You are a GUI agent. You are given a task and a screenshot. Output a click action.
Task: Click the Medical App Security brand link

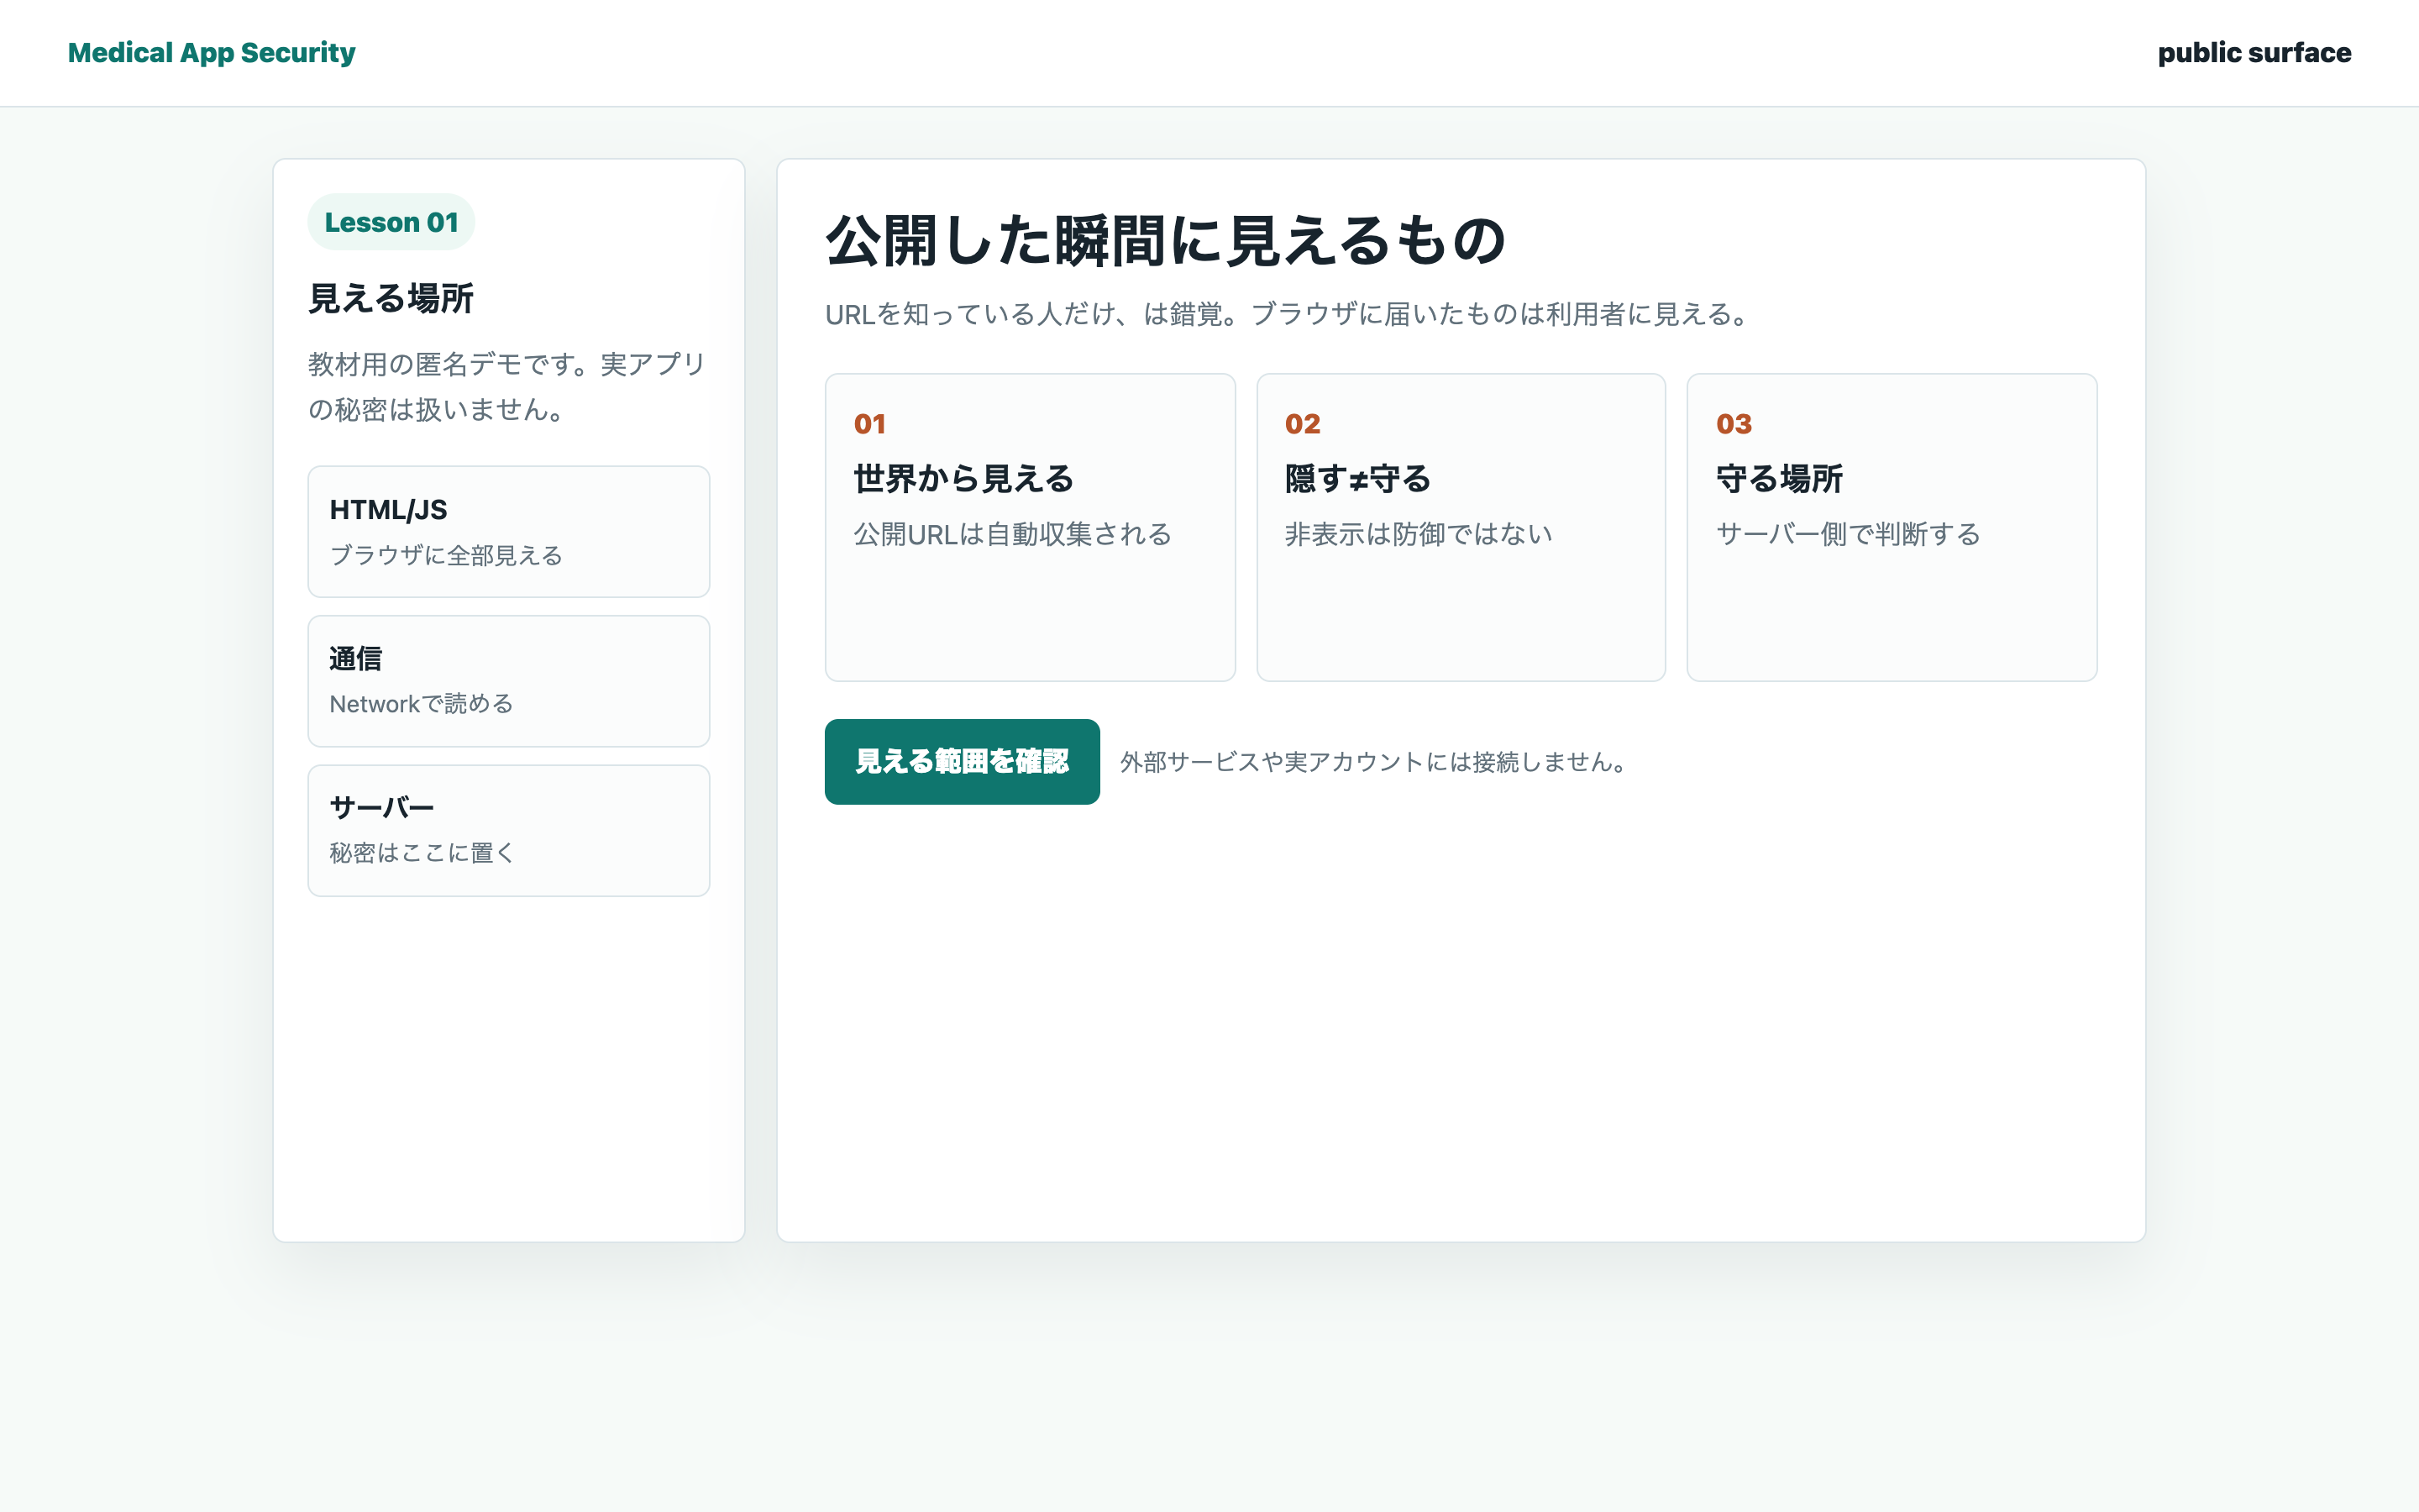coord(211,52)
